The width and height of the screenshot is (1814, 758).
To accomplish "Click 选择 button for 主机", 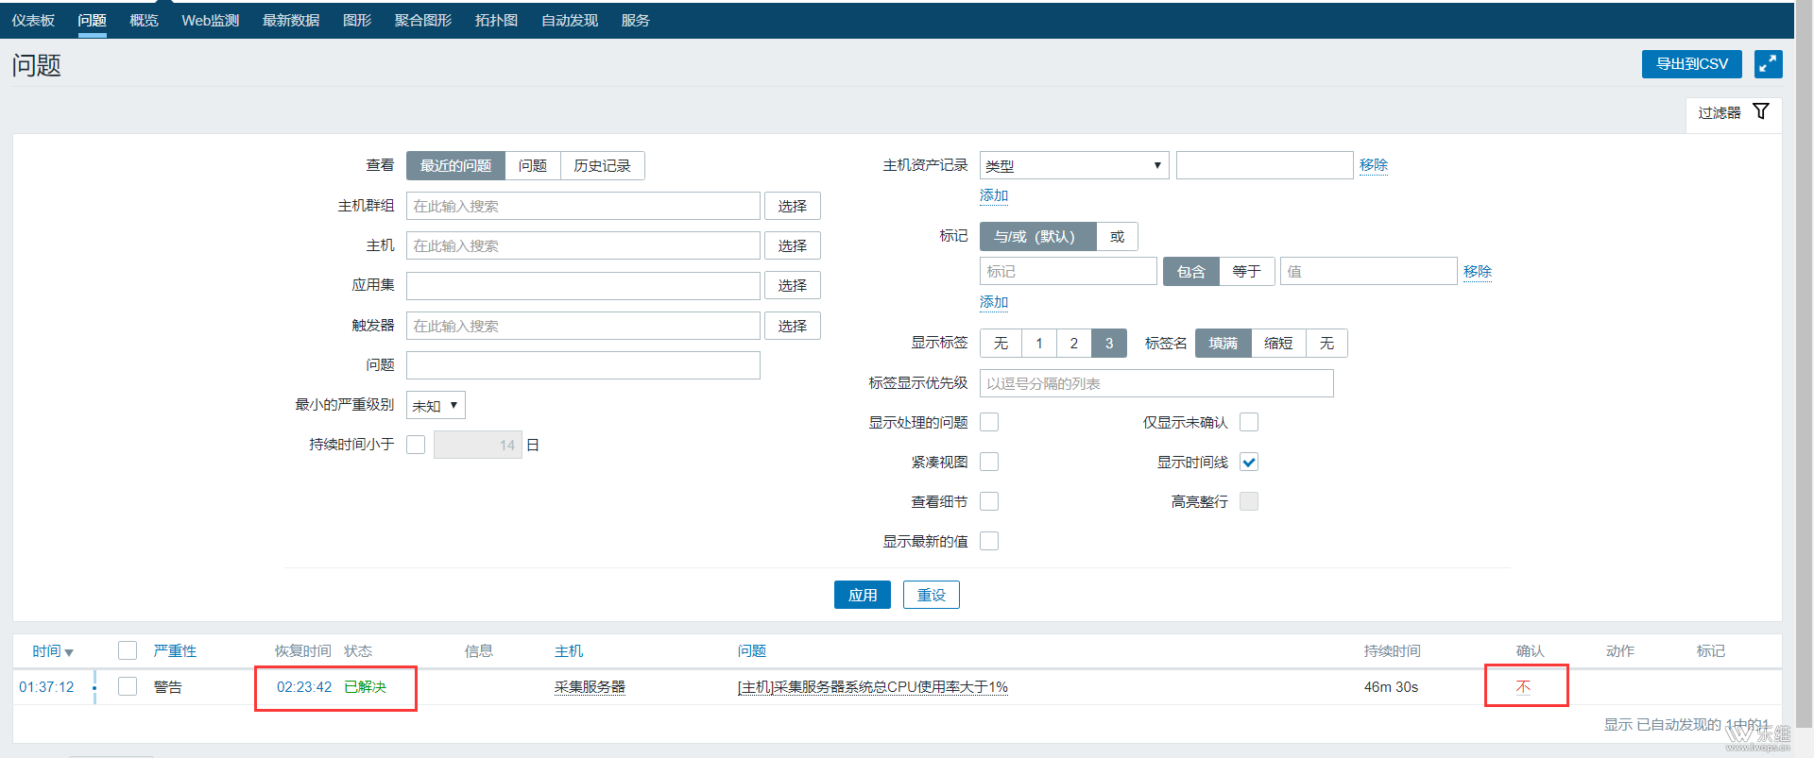I will pyautogui.click(x=792, y=245).
